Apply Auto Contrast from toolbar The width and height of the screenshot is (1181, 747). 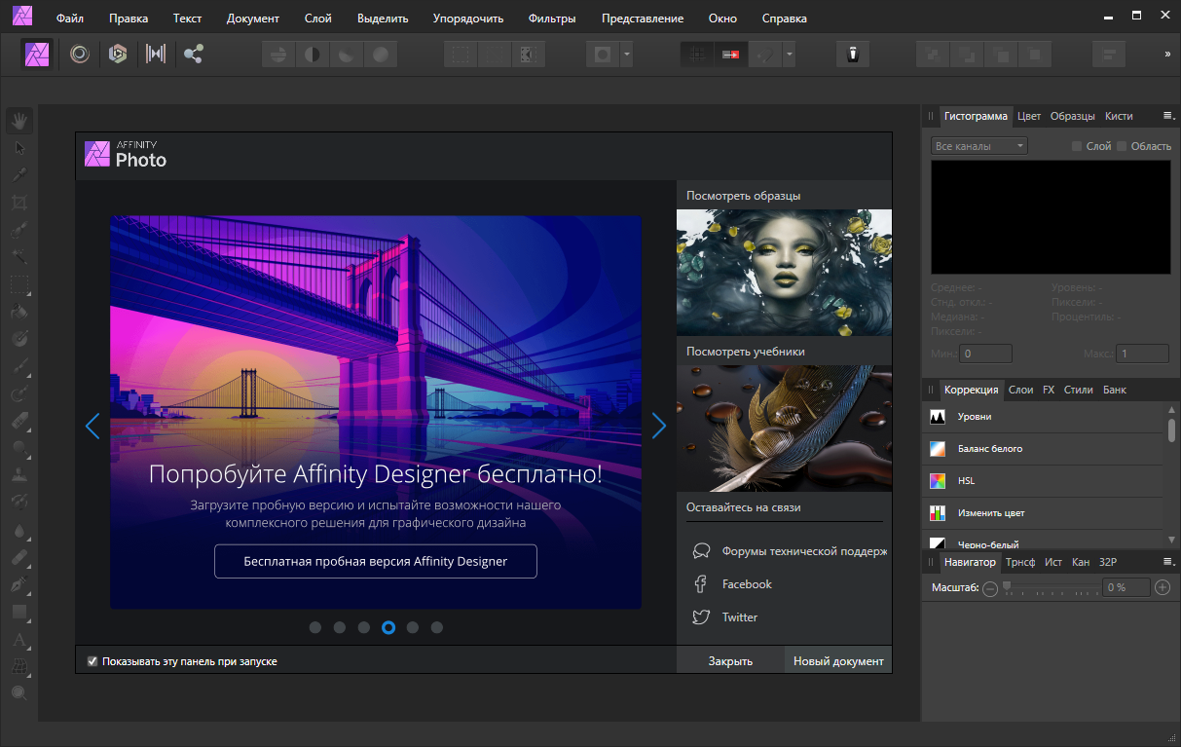(313, 55)
